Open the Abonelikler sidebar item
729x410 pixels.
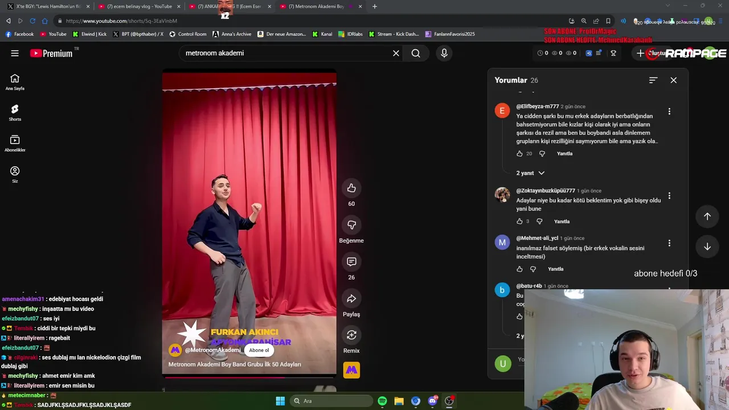tap(15, 143)
